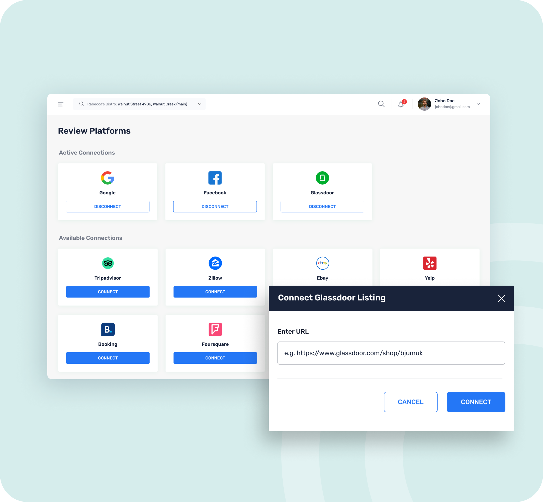Click the CONNECT button for Tripadvisor
Screen dimensions: 543x502
pos(107,291)
